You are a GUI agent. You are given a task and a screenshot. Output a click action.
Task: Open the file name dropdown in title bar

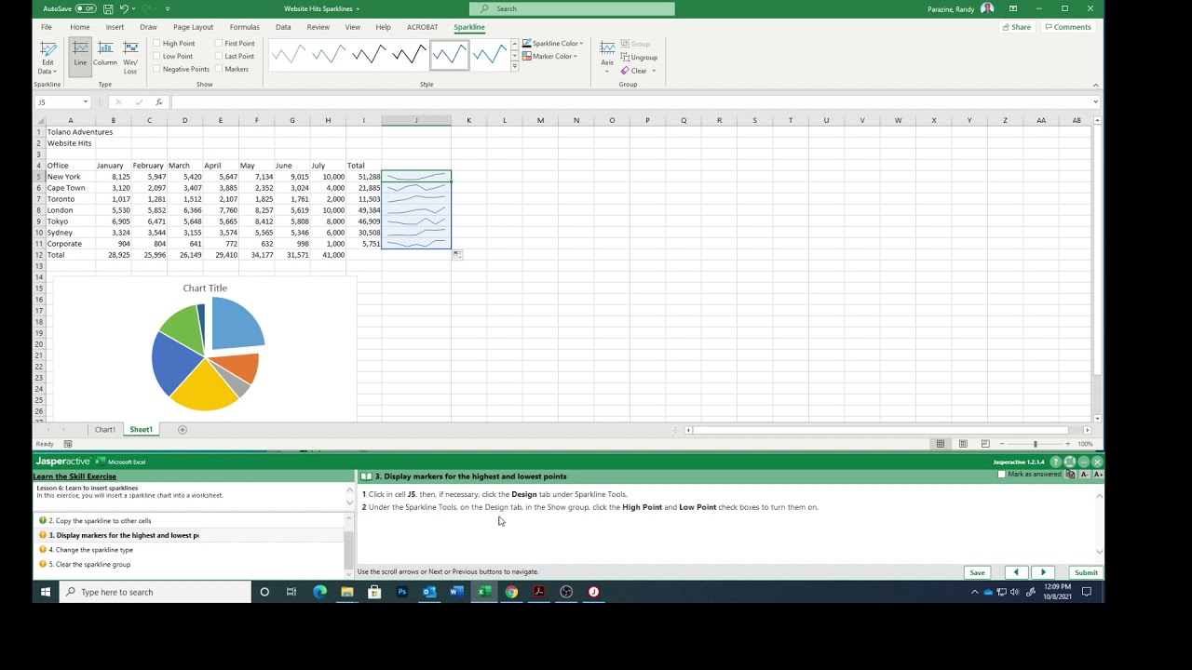[x=358, y=8]
